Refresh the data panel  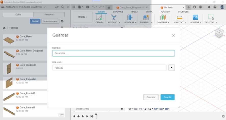(57, 7)
